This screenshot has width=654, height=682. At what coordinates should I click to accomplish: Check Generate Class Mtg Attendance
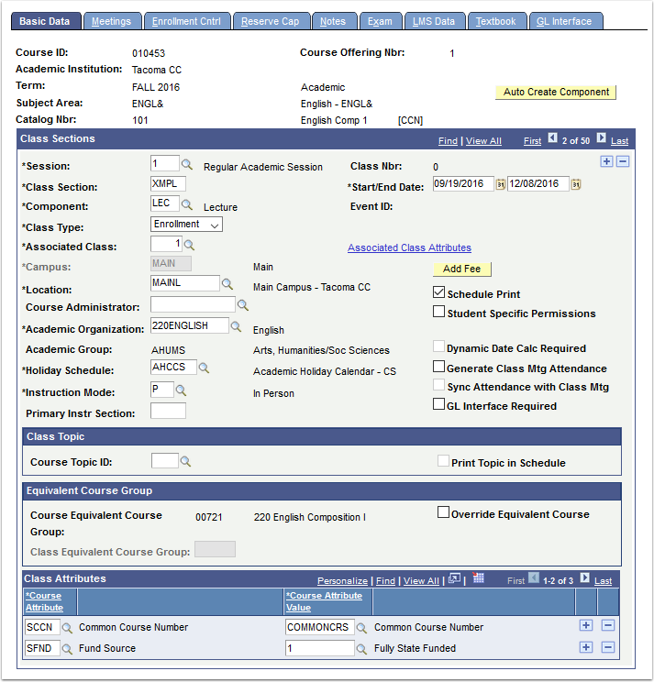439,367
